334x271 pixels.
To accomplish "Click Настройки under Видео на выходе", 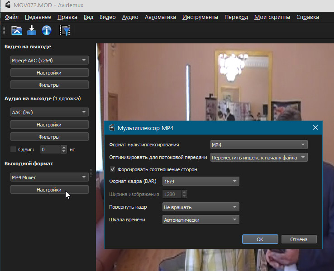I will 49,73.
